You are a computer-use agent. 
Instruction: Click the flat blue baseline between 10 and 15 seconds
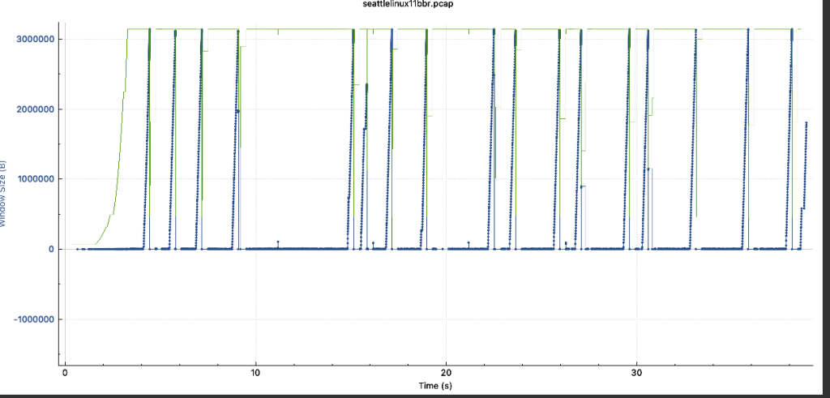click(308, 249)
